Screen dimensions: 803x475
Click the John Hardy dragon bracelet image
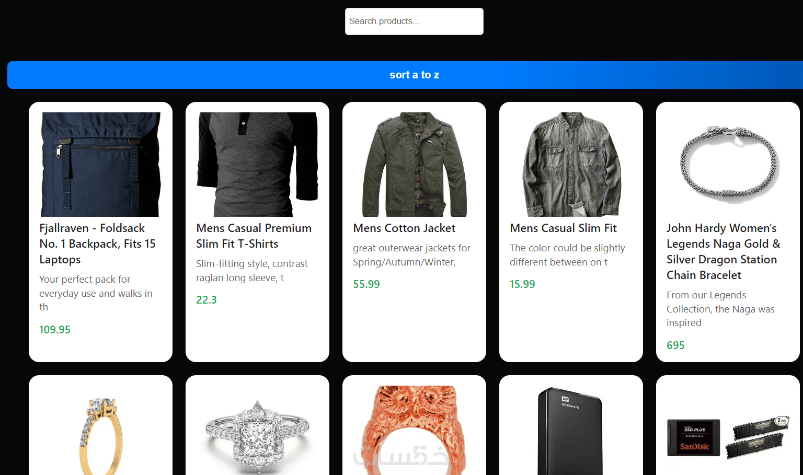[728, 164]
